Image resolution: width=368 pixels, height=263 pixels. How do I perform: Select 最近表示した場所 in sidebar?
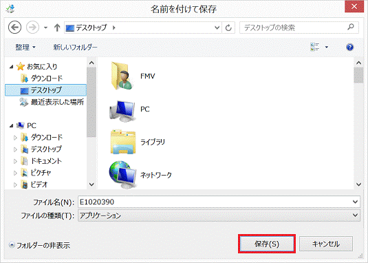coord(52,102)
